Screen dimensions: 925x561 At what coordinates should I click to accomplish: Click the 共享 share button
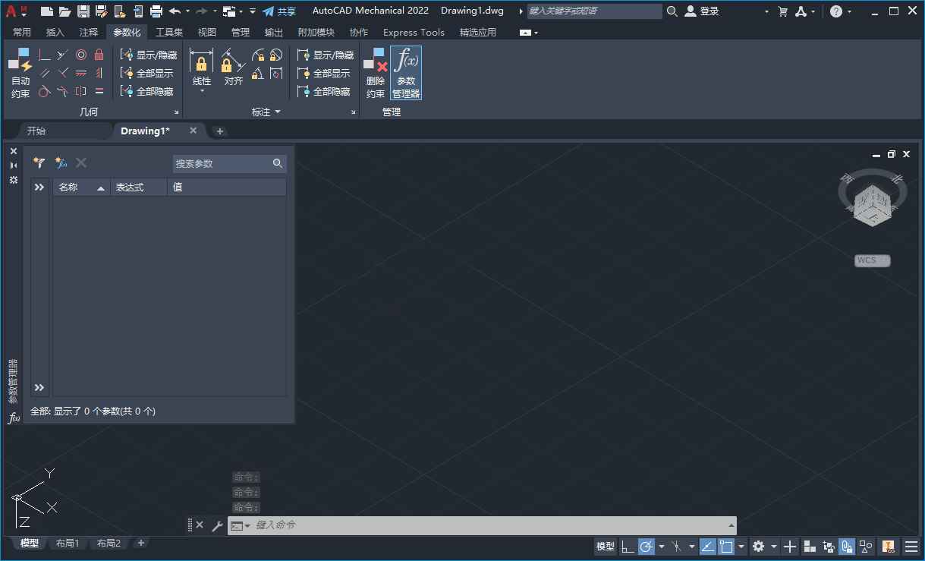tap(279, 11)
